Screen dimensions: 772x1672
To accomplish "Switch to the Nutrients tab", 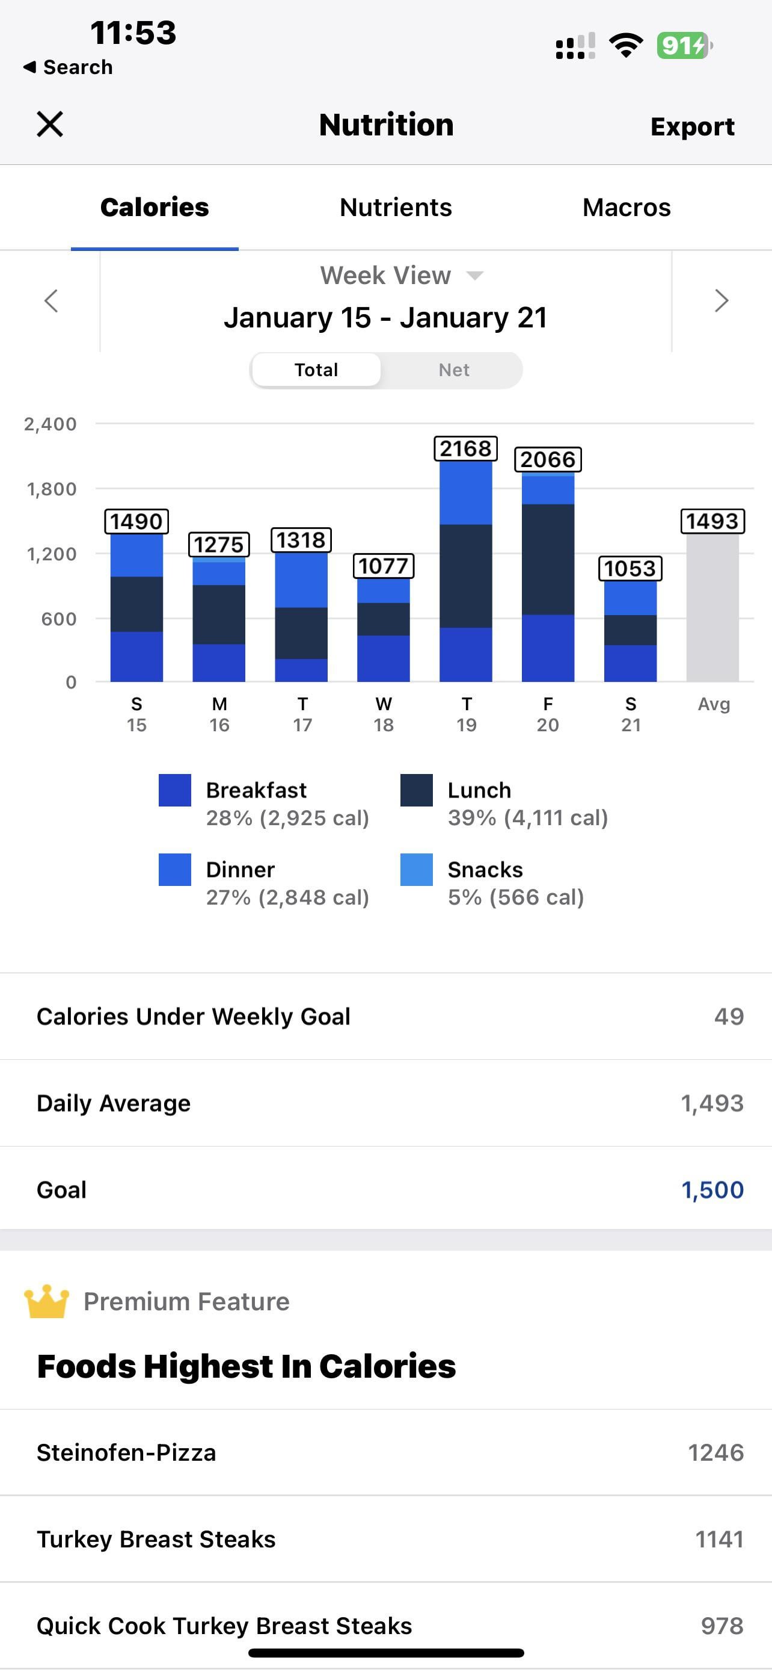I will (396, 207).
